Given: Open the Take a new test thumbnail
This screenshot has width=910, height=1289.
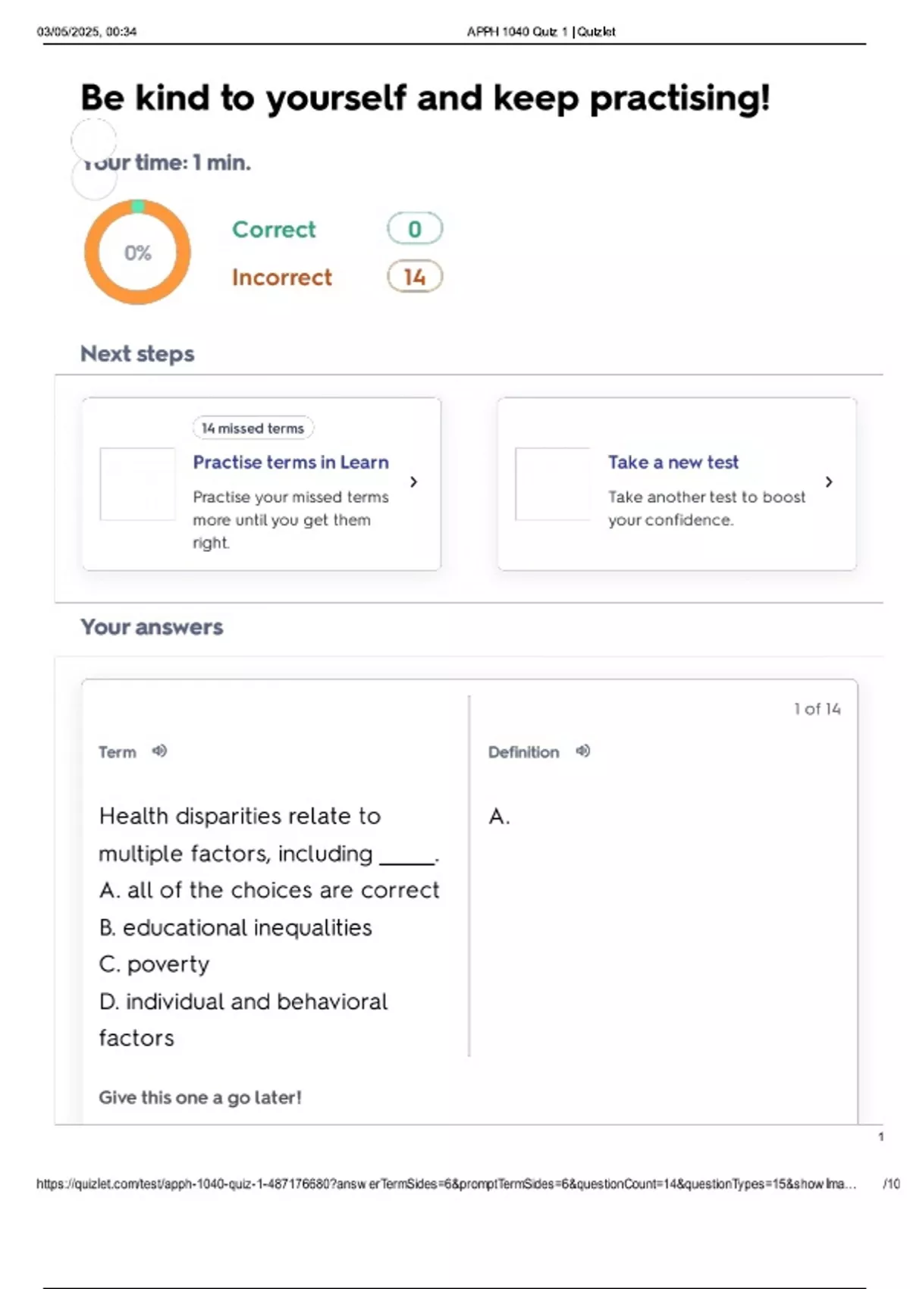Looking at the screenshot, I should coord(552,484).
